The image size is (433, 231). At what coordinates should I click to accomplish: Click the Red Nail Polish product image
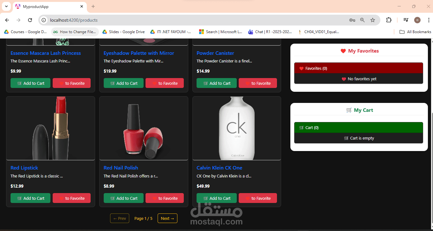click(144, 128)
